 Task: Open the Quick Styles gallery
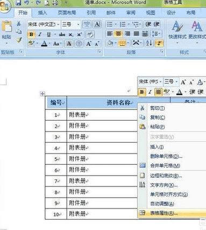(177, 32)
